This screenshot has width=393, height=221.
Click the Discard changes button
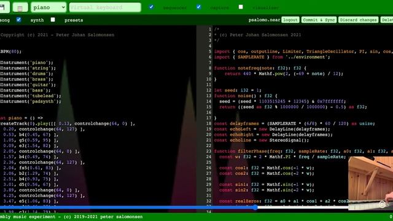358,20
